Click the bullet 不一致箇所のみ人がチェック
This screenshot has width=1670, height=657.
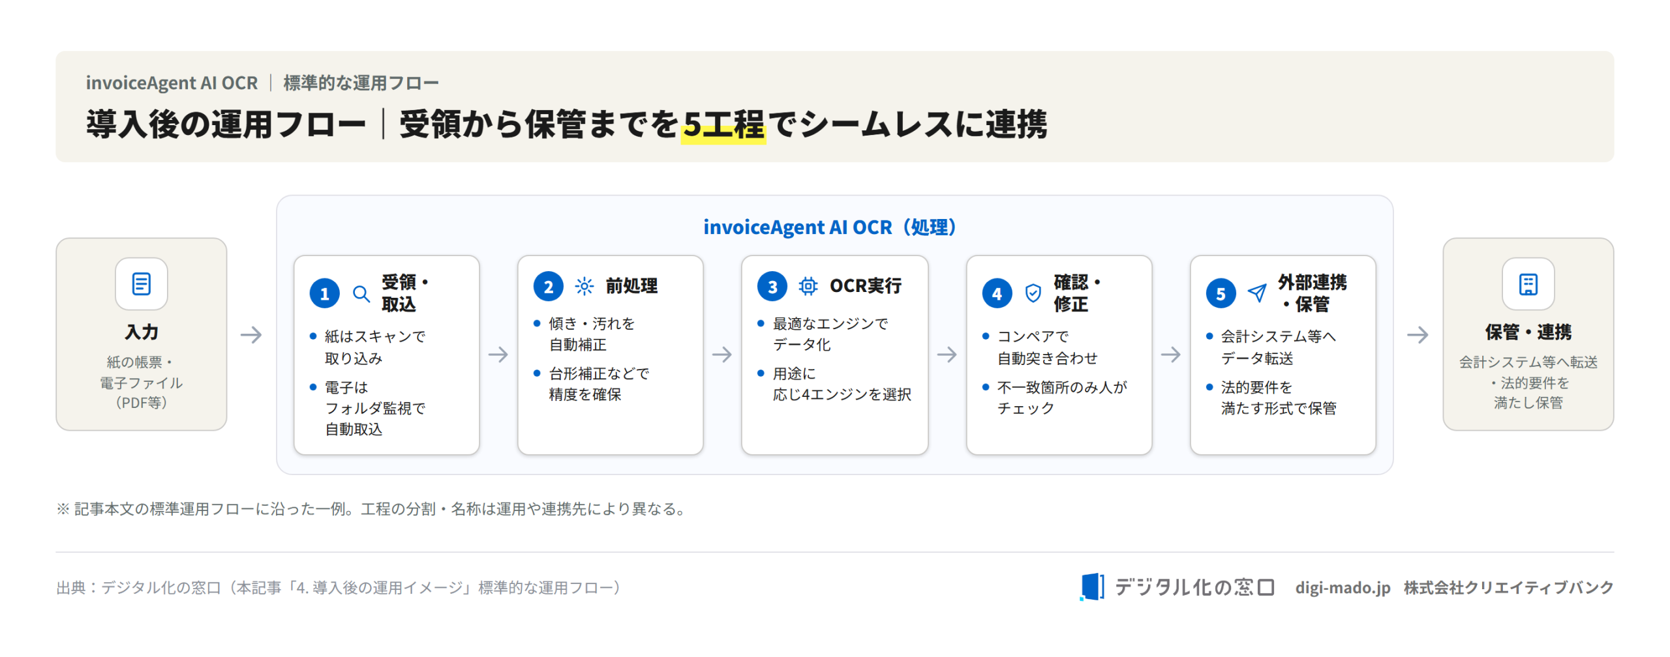point(1055,398)
